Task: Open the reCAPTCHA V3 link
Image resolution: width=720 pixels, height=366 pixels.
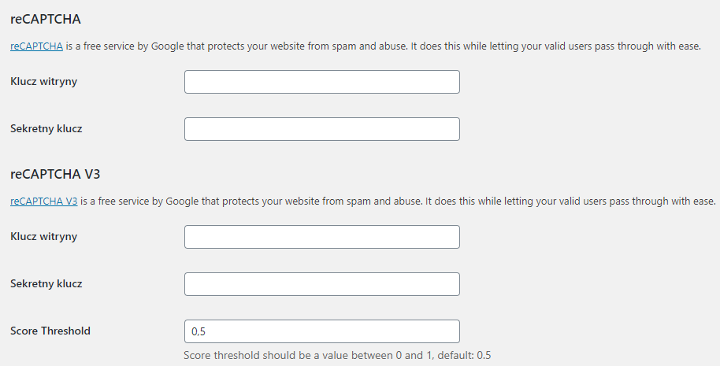Action: tap(43, 201)
